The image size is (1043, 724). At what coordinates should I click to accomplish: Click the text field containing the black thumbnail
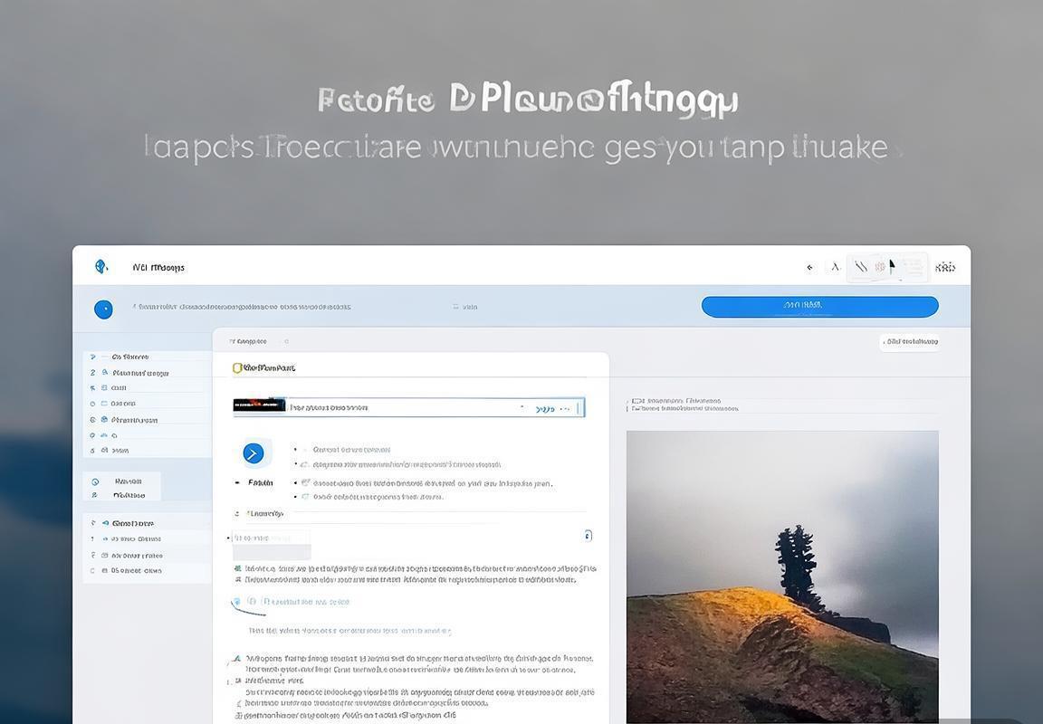(x=408, y=407)
